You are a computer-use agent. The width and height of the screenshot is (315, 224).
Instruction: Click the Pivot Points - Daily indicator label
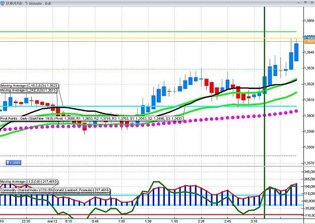pos(91,118)
